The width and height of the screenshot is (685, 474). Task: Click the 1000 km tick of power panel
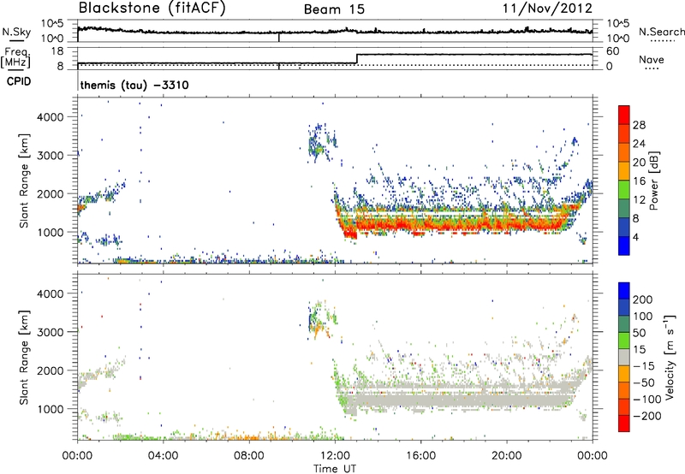pos(50,232)
